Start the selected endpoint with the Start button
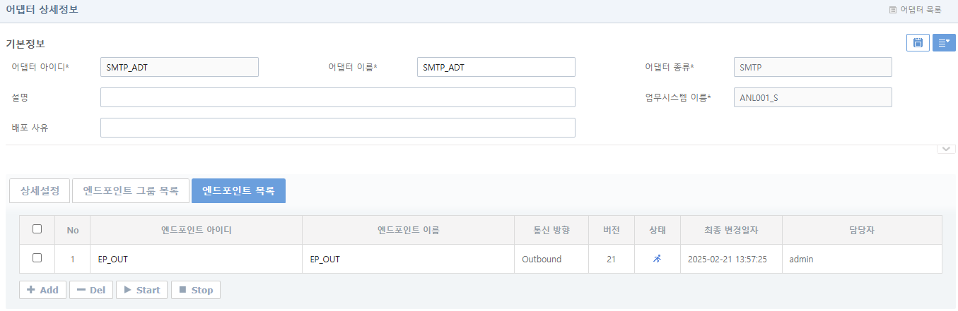This screenshot has width=958, height=311. click(141, 290)
